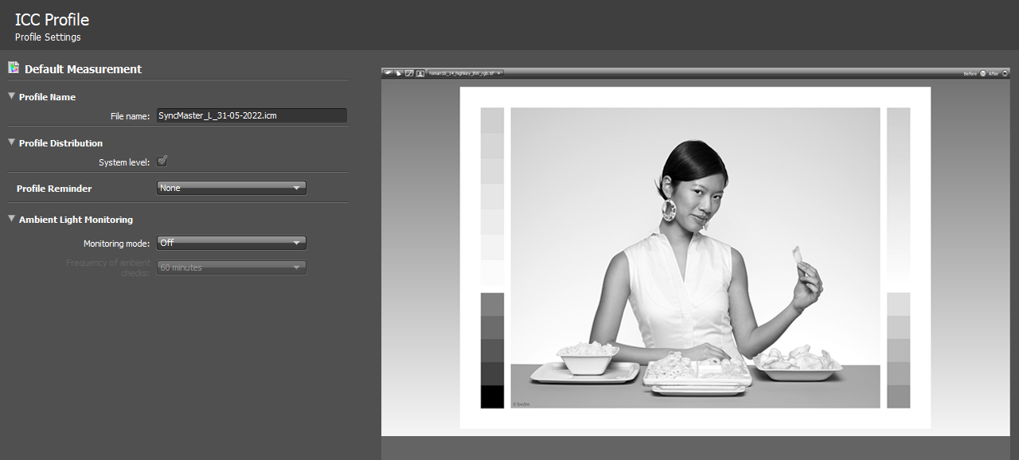
Task: Toggle the System level checkbox
Action: pyautogui.click(x=162, y=162)
